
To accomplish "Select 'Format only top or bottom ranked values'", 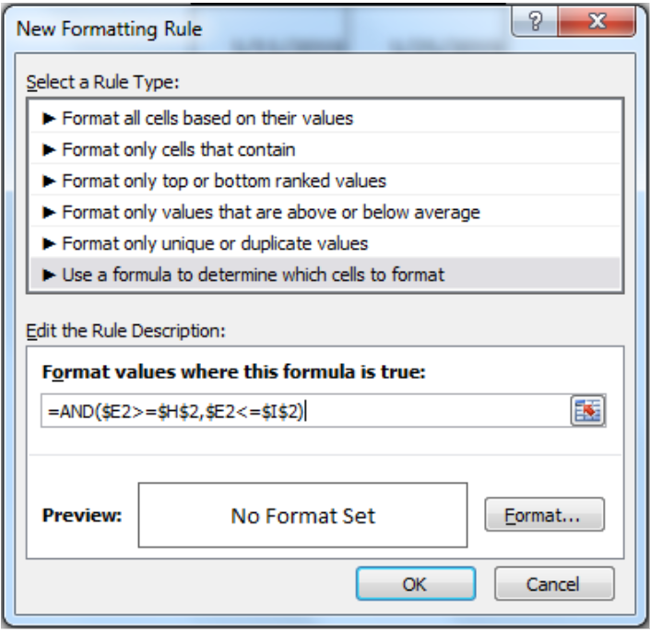I will click(x=325, y=181).
